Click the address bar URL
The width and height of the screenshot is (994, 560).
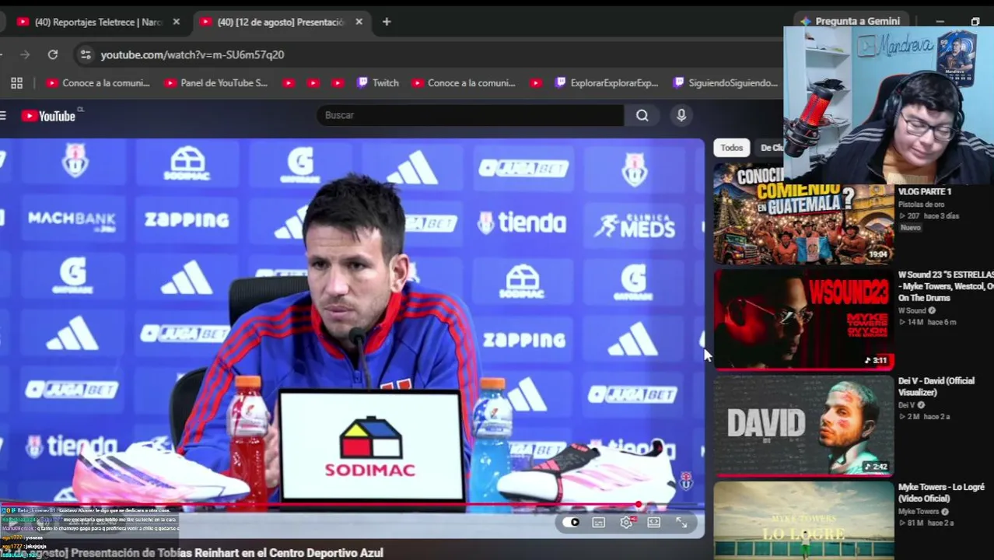click(192, 54)
